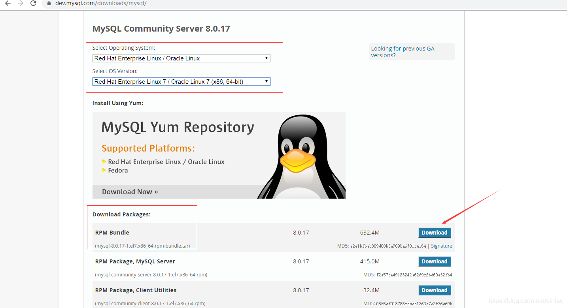This screenshot has height=308, width=567.
Task: Open the RPM Bundle Signature link
Action: pos(442,246)
